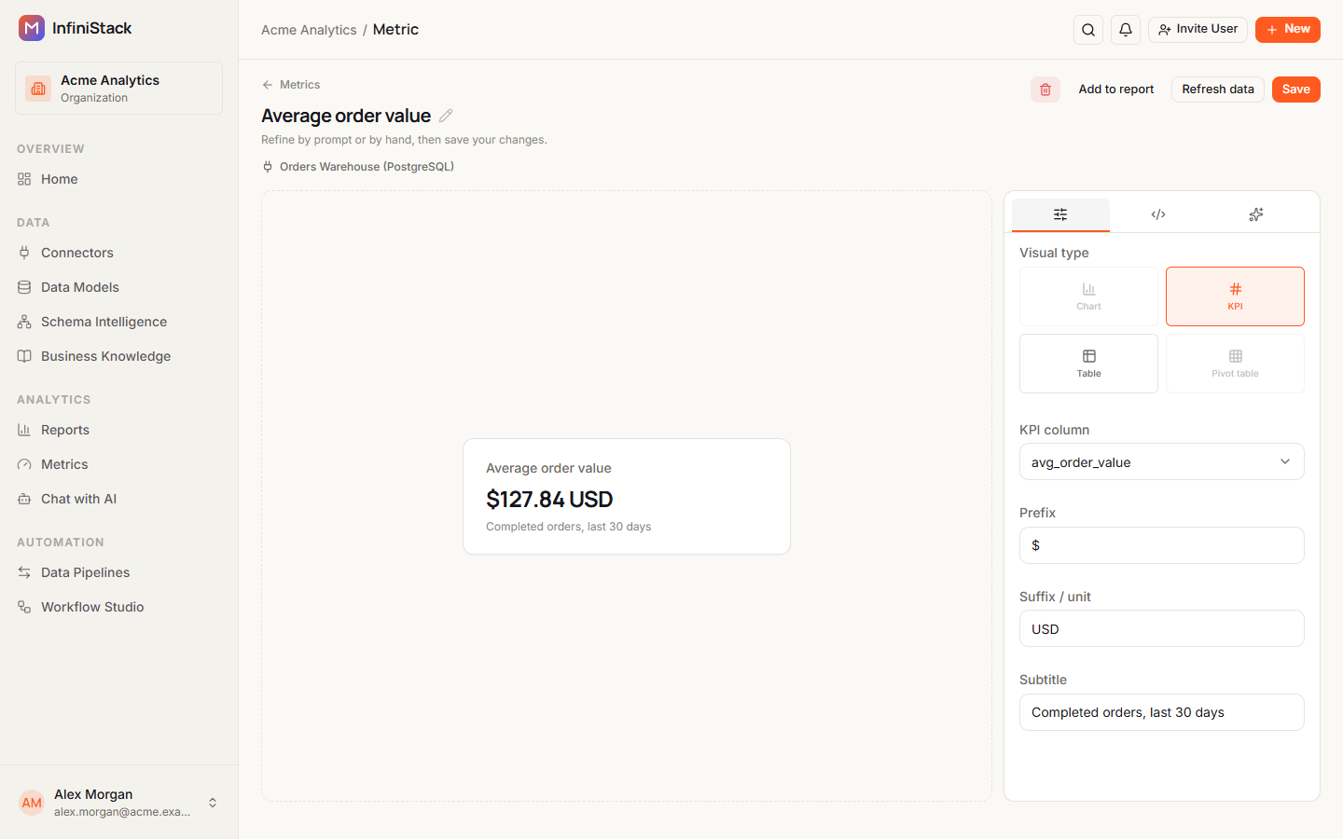Edit title with pencil icon
This screenshot has width=1343, height=839.
tap(446, 116)
